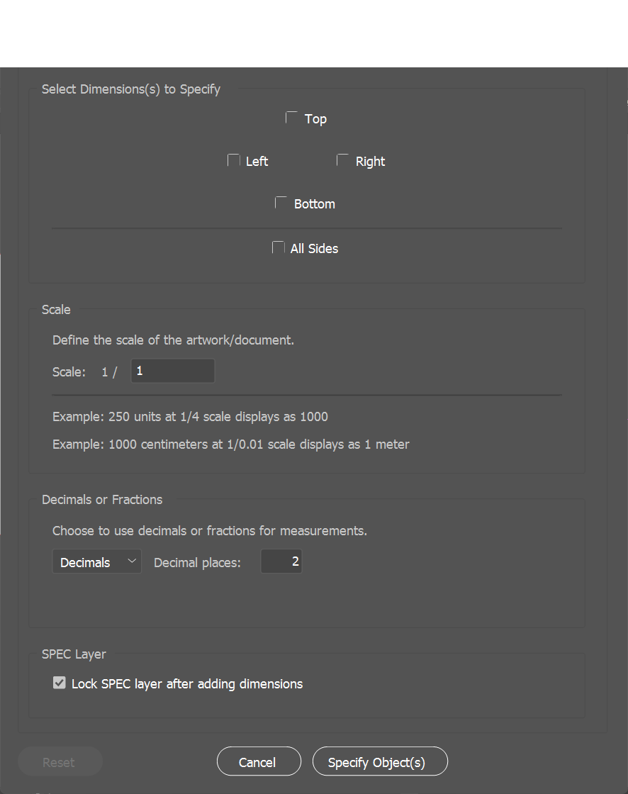628x794 pixels.
Task: Click the chevron on the Decimals selector
Action: pyautogui.click(x=132, y=561)
